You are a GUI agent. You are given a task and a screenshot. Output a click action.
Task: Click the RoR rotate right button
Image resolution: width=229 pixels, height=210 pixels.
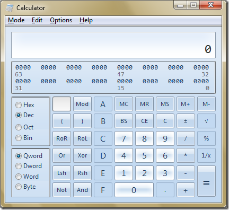point(61,138)
